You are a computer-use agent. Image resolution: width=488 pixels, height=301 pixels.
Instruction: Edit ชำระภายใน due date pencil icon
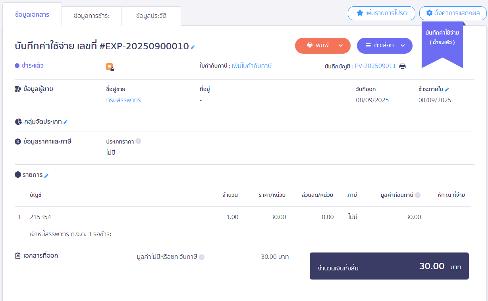click(x=447, y=89)
